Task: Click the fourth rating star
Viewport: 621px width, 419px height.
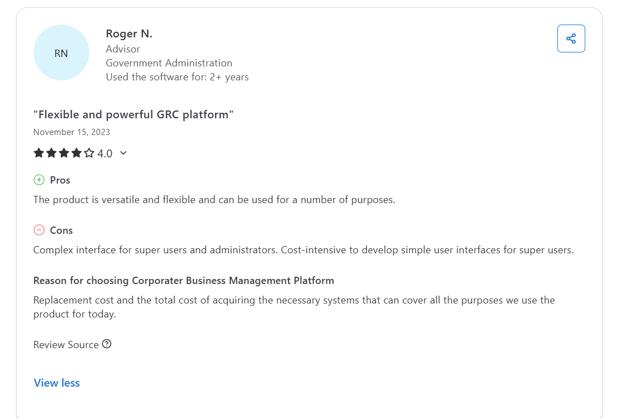Action: [x=77, y=153]
